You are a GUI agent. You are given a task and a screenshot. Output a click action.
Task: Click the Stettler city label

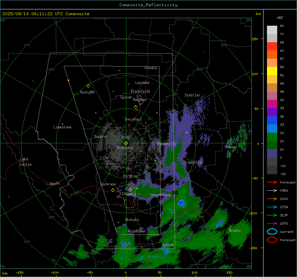click(192, 95)
